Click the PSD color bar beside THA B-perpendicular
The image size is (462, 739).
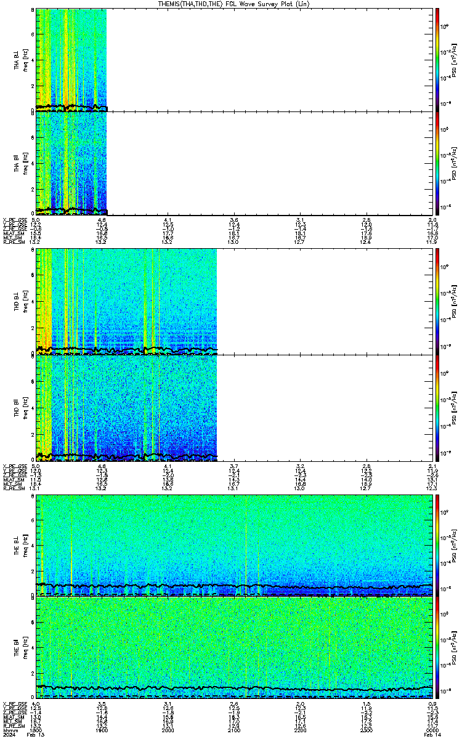click(x=437, y=60)
